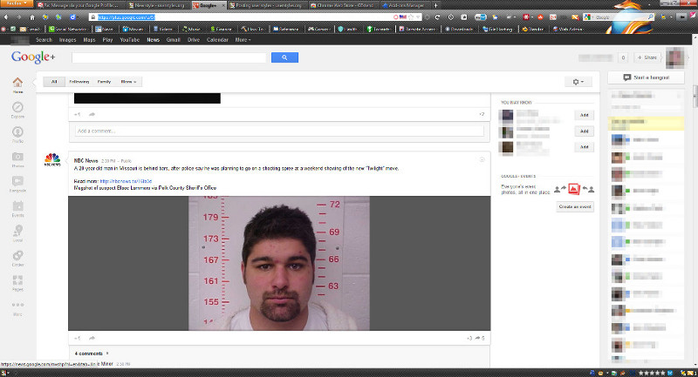Screen dimensions: 698x377
Task: Click the history clock toolbar icon
Action: 450,17
